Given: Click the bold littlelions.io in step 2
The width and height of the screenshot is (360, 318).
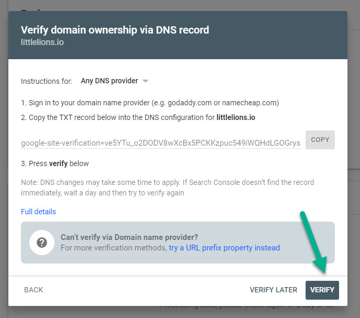Looking at the screenshot, I should coord(235,117).
